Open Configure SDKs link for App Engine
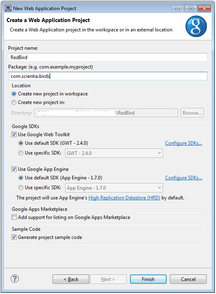216x294 pixels. 183,178
